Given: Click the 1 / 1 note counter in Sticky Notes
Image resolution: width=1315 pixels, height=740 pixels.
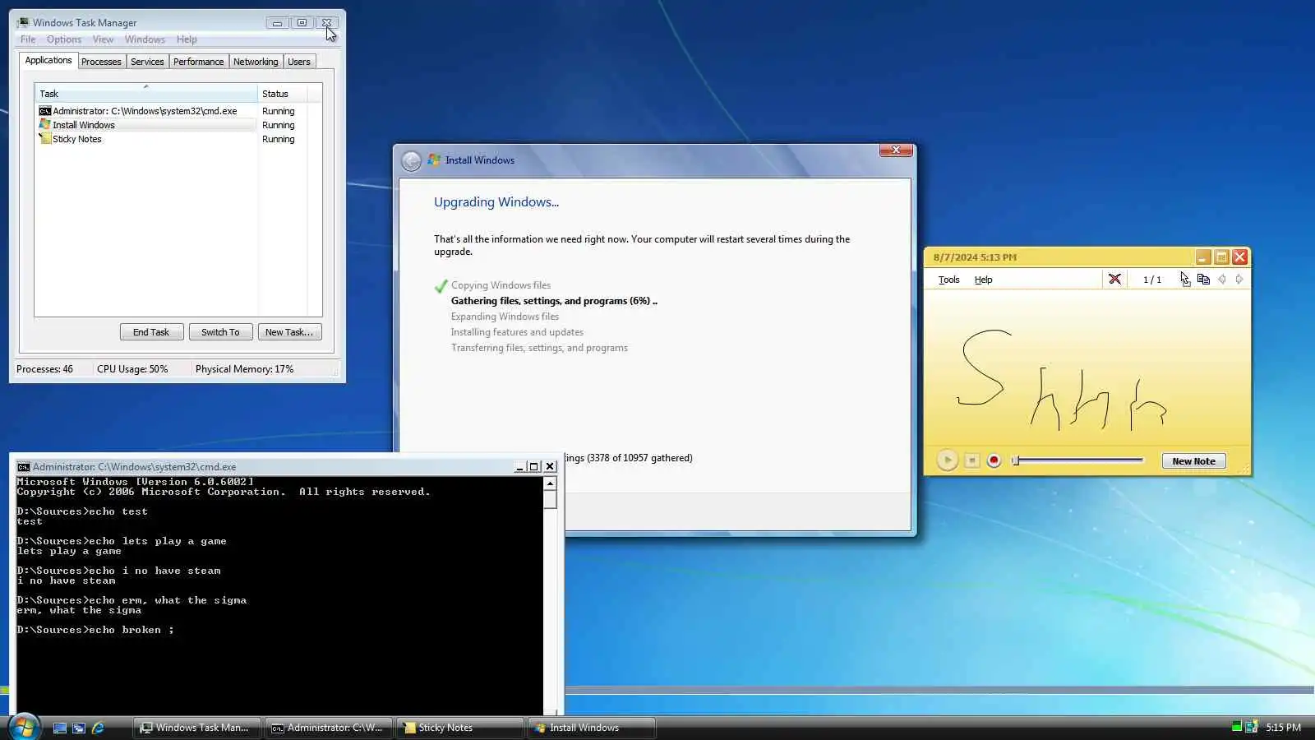Looking at the screenshot, I should click(x=1152, y=280).
